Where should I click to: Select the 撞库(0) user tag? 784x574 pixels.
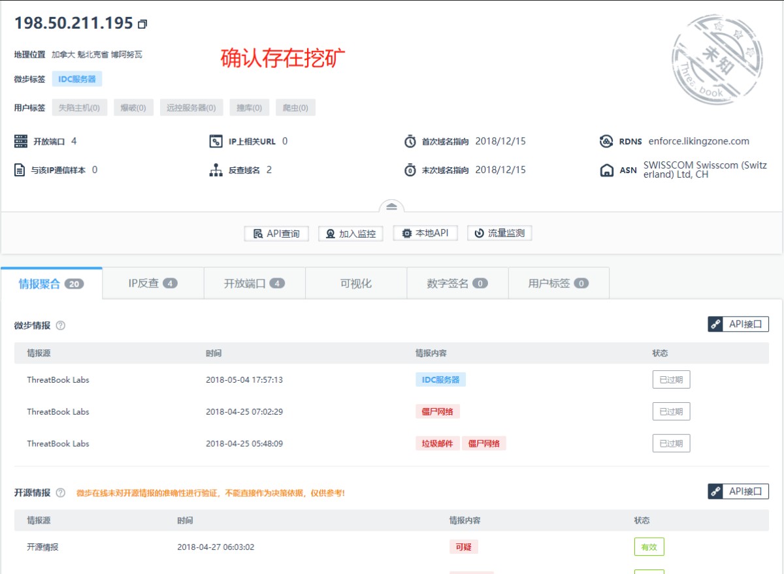coord(250,108)
